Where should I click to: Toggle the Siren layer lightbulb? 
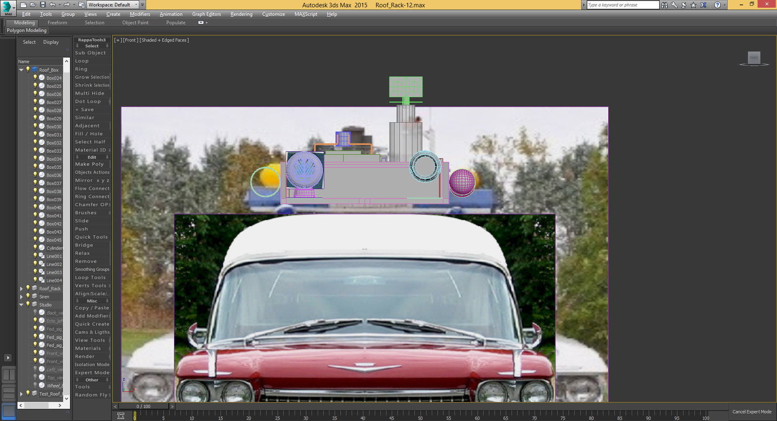[x=28, y=296]
